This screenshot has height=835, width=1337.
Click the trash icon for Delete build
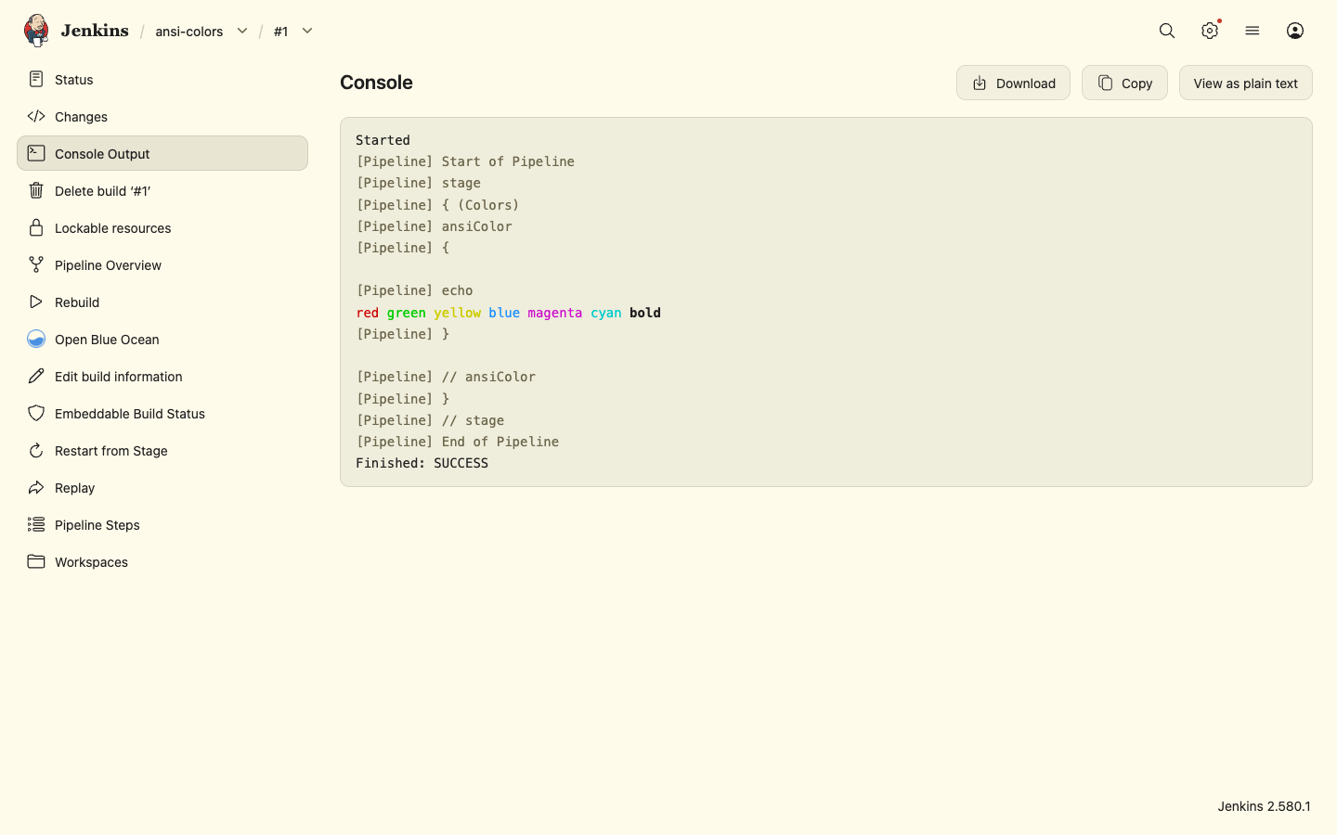point(36,190)
